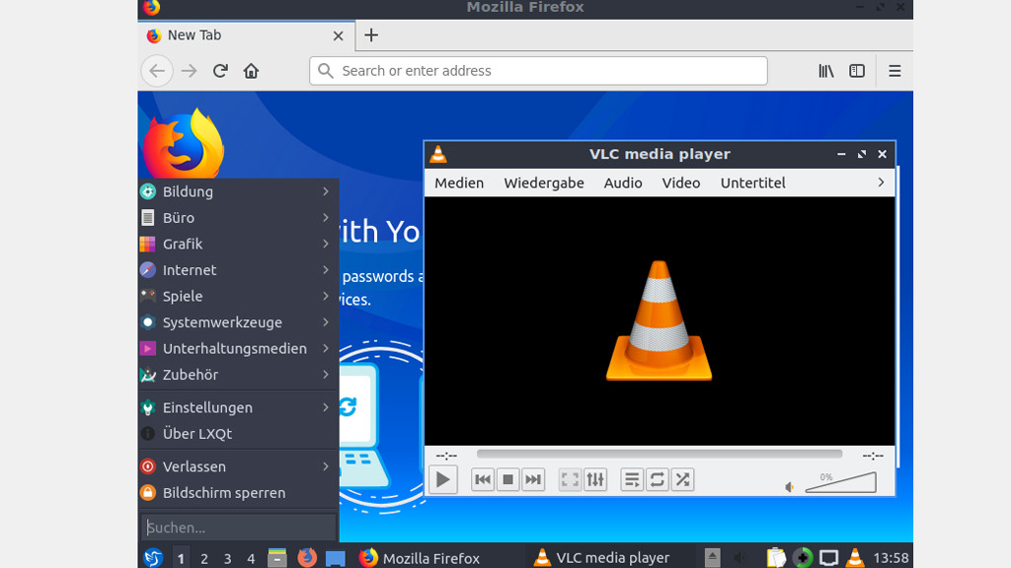Show the VLC playlist
The height and width of the screenshot is (568, 1011).
(x=632, y=480)
